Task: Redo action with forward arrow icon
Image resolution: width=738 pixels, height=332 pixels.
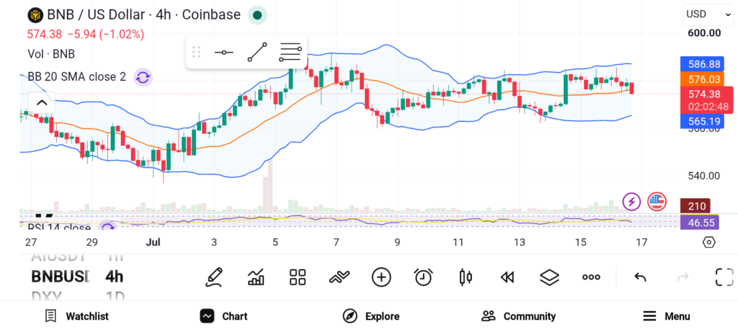Action: tap(683, 277)
